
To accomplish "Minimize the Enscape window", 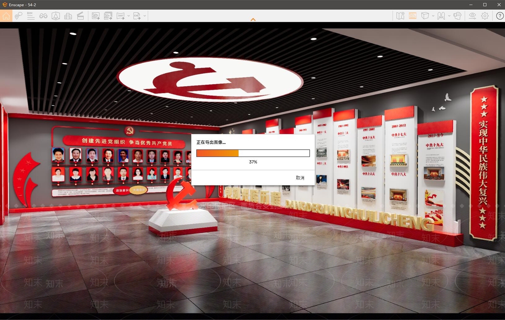I will point(471,5).
